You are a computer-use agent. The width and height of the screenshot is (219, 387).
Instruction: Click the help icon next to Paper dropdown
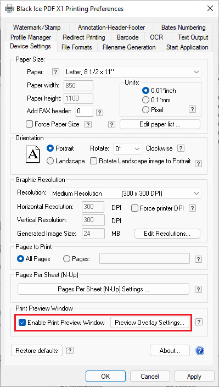point(56,72)
